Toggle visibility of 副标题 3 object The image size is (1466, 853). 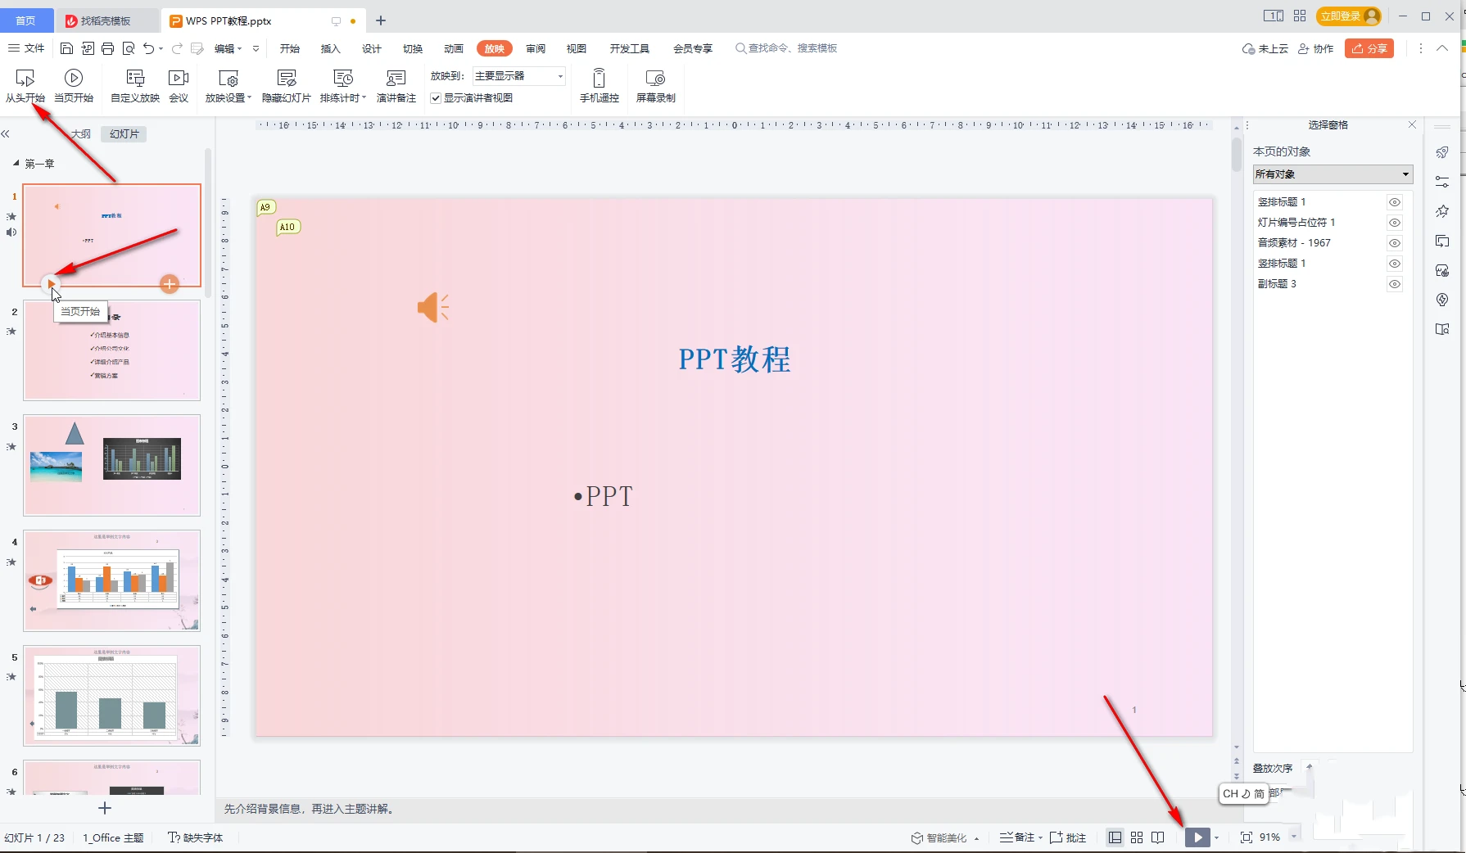pos(1395,284)
